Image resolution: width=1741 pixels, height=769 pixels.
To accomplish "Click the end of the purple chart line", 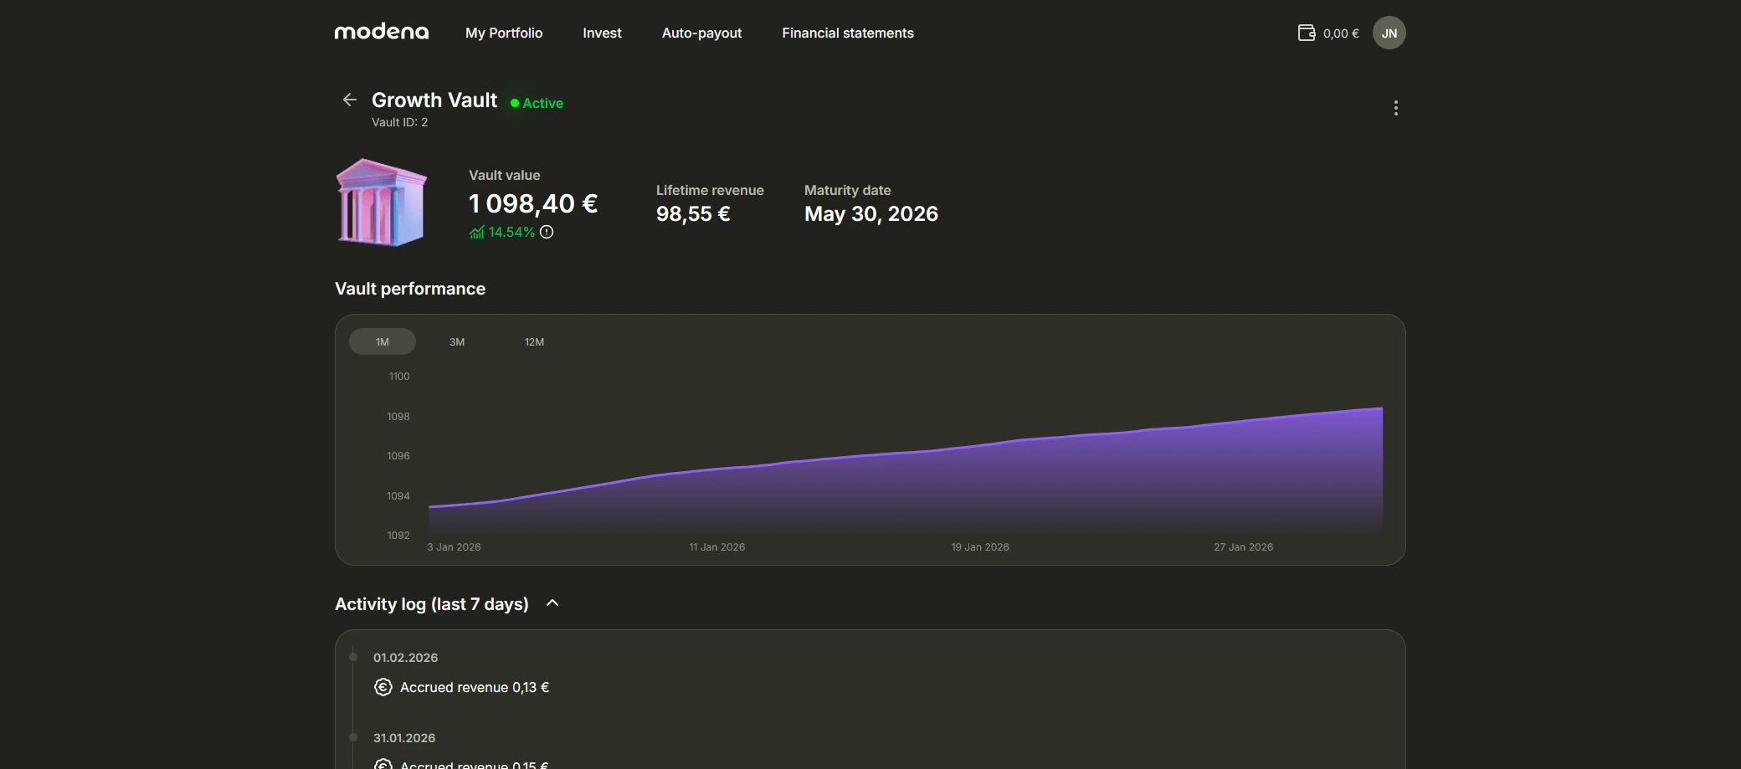I will coord(1381,408).
